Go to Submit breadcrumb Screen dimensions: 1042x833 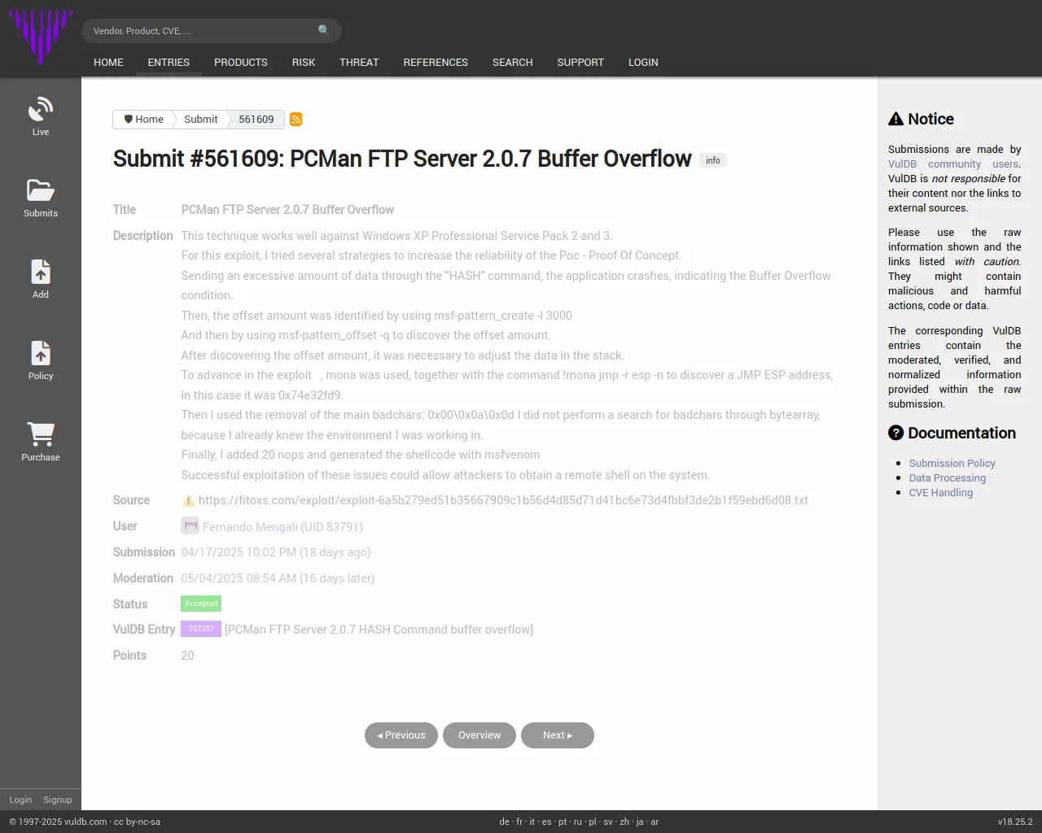click(x=200, y=120)
